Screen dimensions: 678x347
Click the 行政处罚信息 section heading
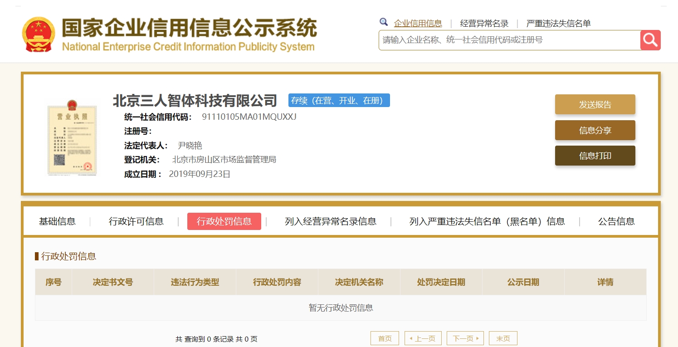click(x=68, y=256)
